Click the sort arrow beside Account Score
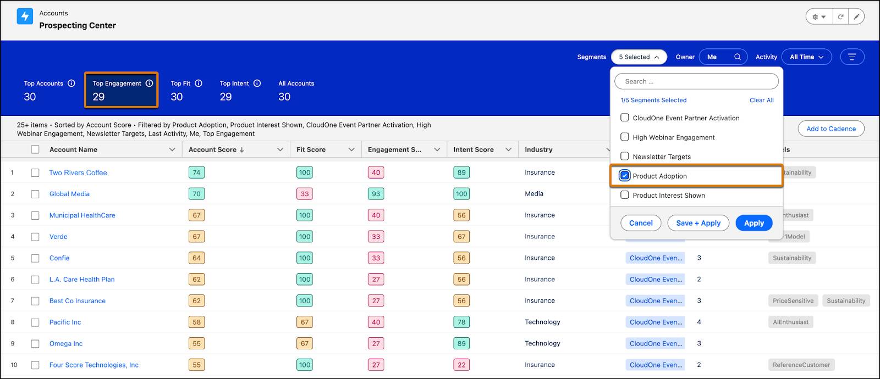This screenshot has height=379, width=880. click(x=242, y=150)
